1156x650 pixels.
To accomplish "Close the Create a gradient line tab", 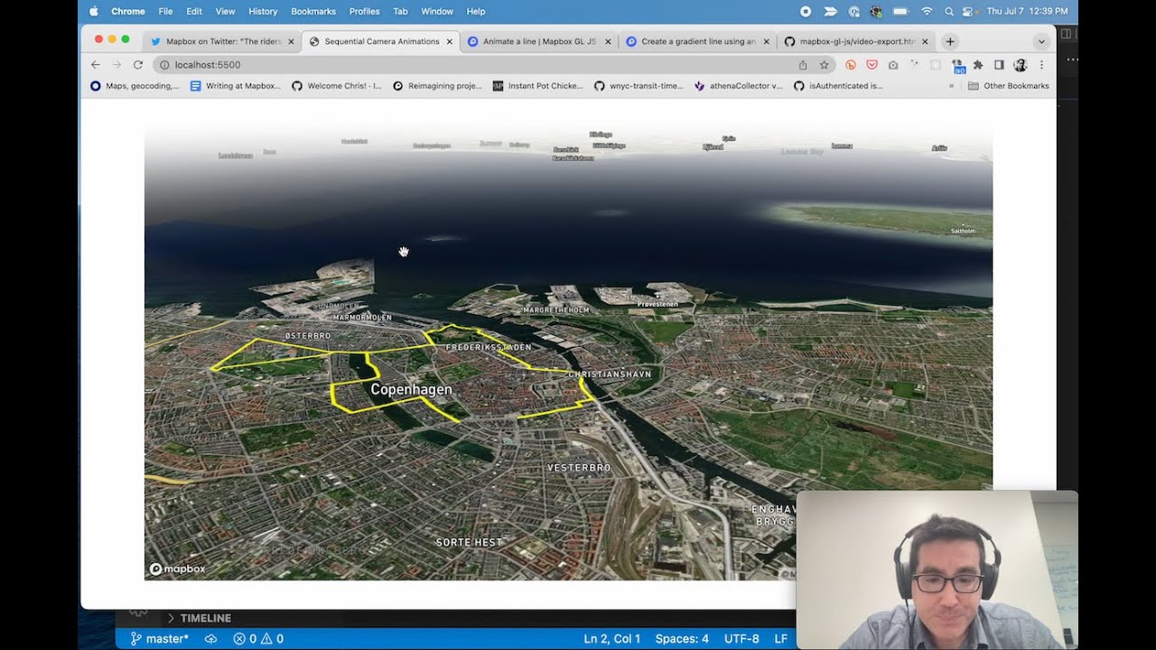I will 766,42.
